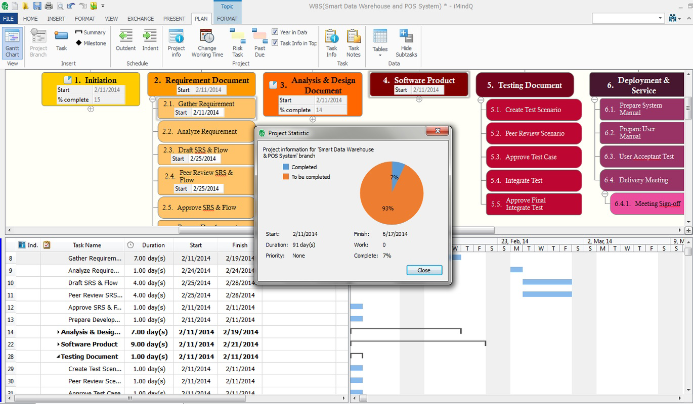Collapse the Delivery Meeting subtopic
Viewport: 693px width, 404px height.
[604, 193]
